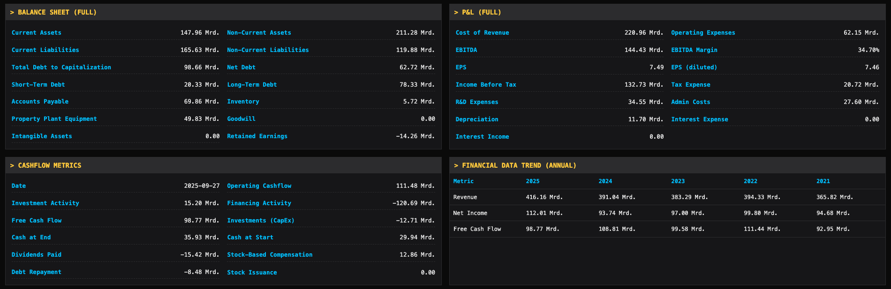Click the Current Assets label

37,33
